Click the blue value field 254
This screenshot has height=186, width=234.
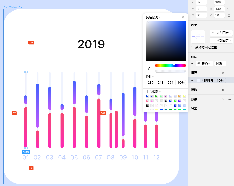point(170,83)
